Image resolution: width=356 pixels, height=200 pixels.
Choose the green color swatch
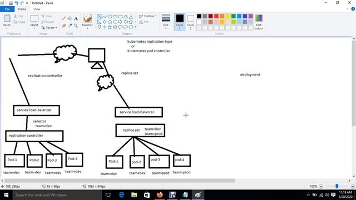pos(234,16)
